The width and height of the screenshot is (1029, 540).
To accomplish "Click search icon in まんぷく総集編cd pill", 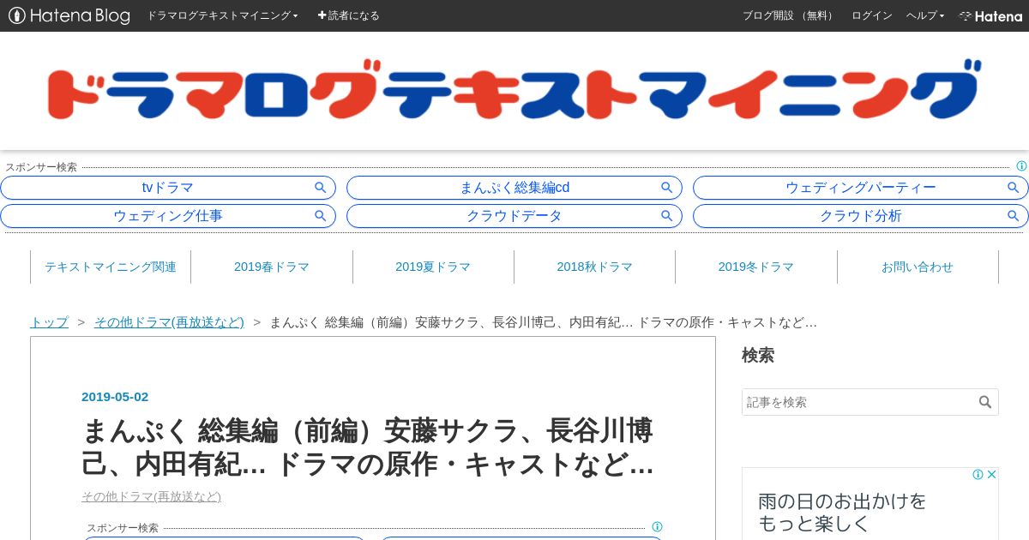I will tap(667, 188).
